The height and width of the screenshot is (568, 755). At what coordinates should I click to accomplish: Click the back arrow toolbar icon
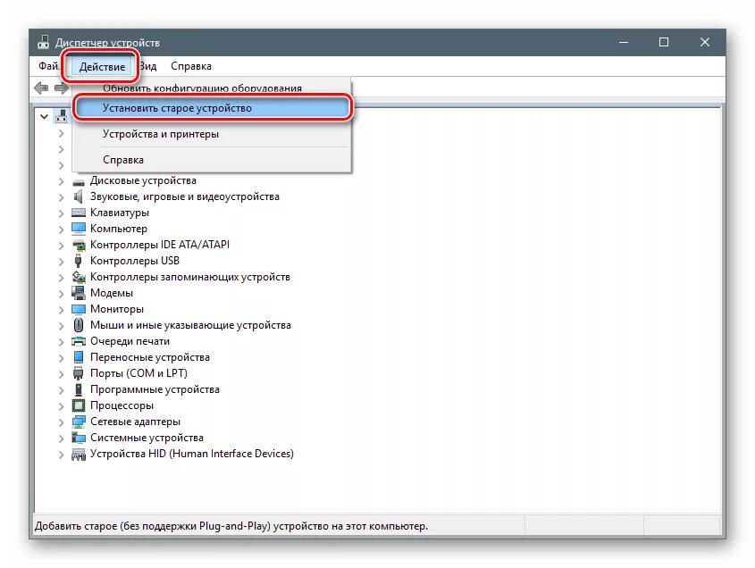point(41,88)
